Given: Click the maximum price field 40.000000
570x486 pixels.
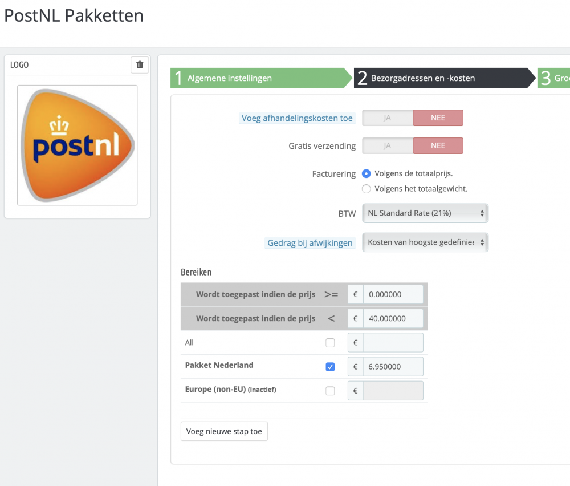Looking at the screenshot, I should click(x=393, y=318).
